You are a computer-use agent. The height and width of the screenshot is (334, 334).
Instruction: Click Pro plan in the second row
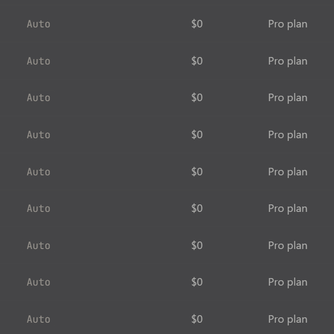tap(288, 61)
